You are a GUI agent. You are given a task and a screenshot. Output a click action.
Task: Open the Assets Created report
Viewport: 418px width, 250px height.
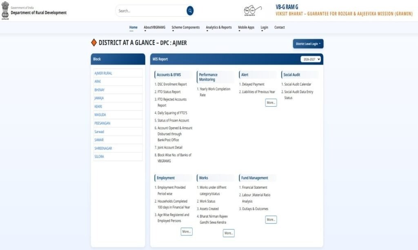(x=209, y=209)
